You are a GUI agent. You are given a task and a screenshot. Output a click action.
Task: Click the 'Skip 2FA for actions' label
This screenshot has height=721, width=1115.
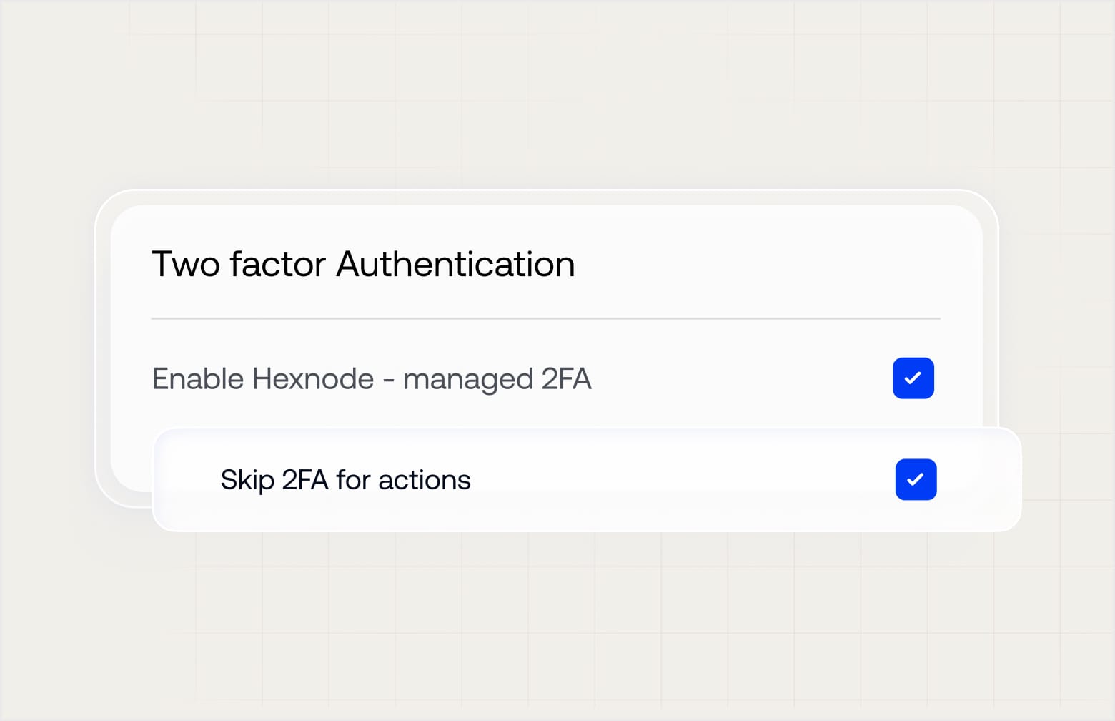tap(346, 480)
